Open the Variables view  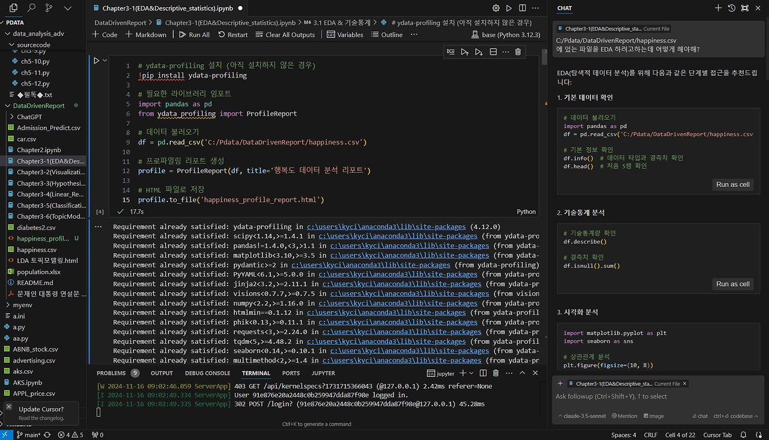click(x=345, y=34)
